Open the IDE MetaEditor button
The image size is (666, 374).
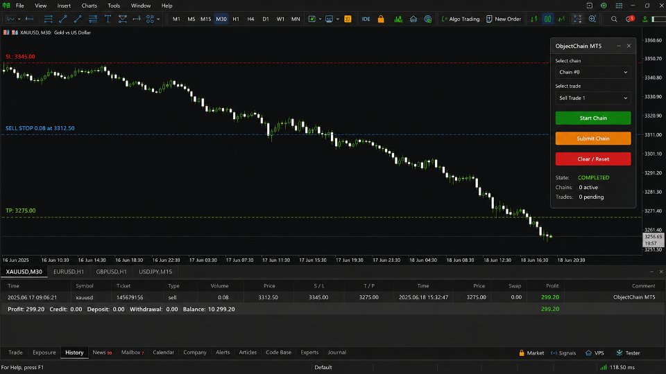pos(366,19)
